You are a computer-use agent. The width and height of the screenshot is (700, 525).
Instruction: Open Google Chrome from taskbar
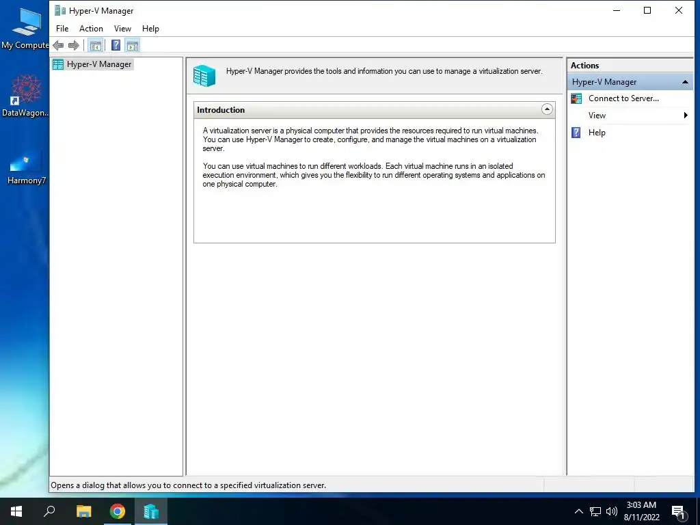point(118,511)
